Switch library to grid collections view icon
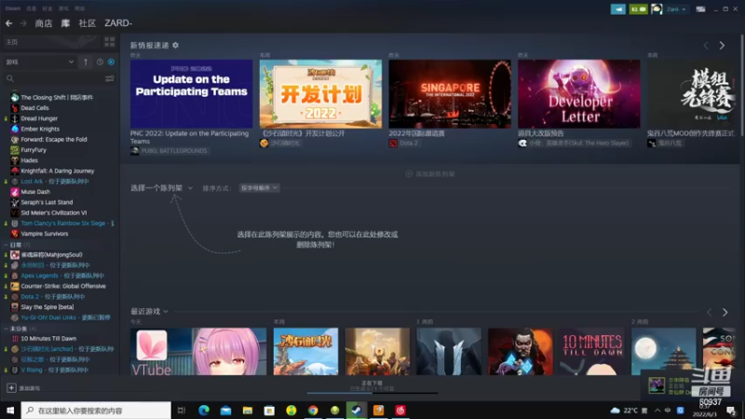 click(x=109, y=42)
